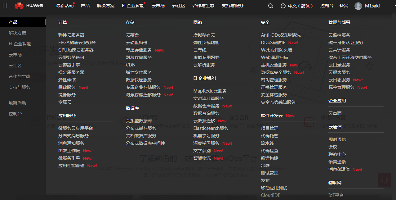This screenshot has height=200, width=396.
Task: Click the customer support headset icon
Action: pos(384,180)
